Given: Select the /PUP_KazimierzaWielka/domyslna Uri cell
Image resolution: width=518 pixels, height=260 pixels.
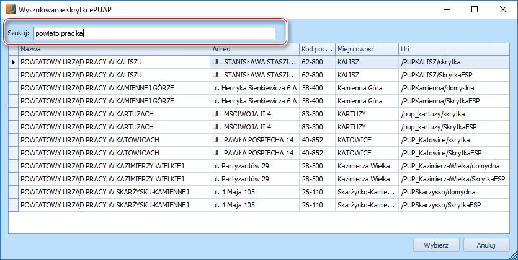Looking at the screenshot, I should click(x=454, y=166).
